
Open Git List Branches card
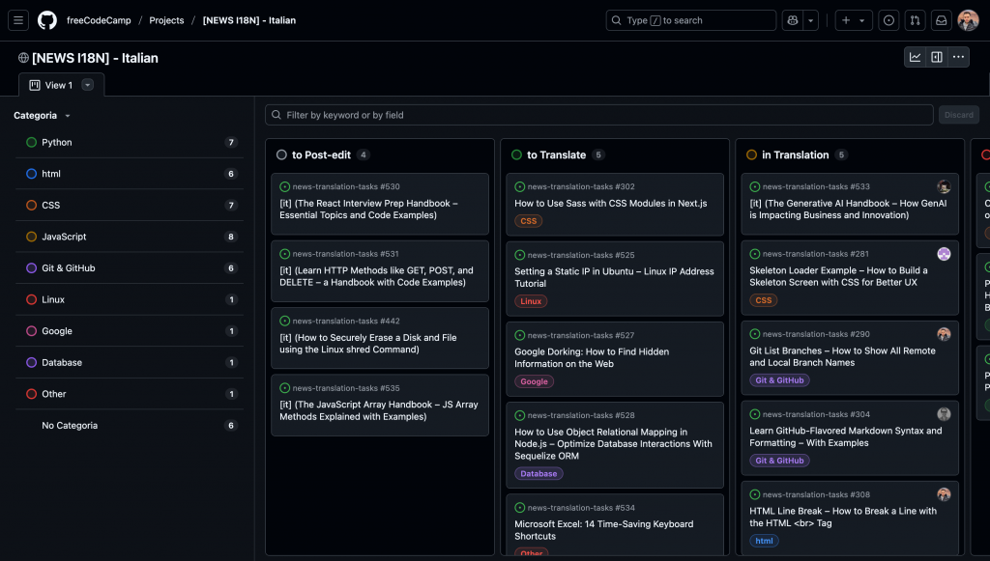point(850,358)
